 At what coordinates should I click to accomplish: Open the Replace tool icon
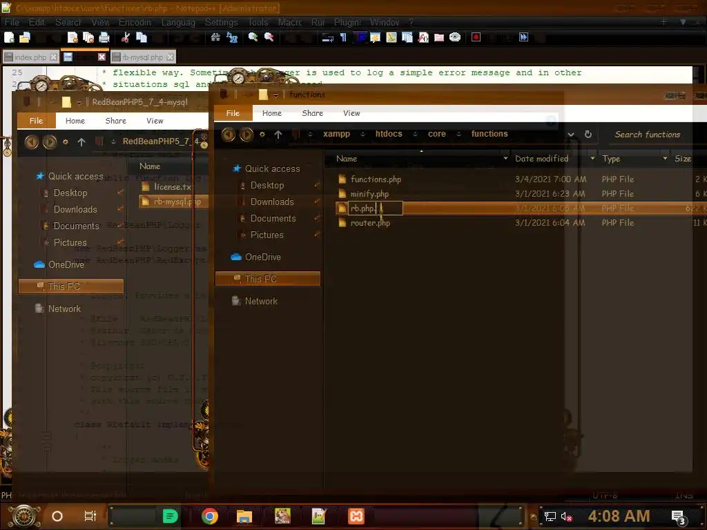click(232, 37)
